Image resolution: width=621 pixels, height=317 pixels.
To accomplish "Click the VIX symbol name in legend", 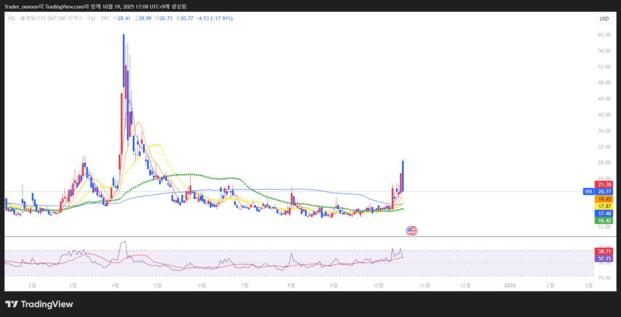I will (9, 19).
